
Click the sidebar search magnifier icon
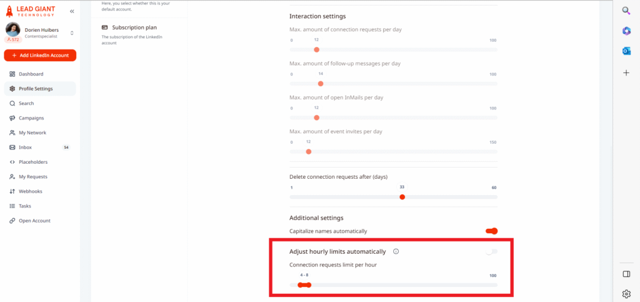(x=626, y=11)
